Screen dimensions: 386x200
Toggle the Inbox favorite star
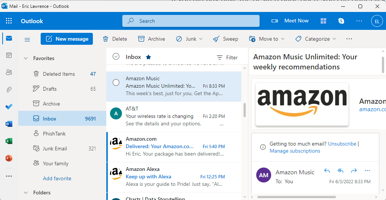pos(148,57)
